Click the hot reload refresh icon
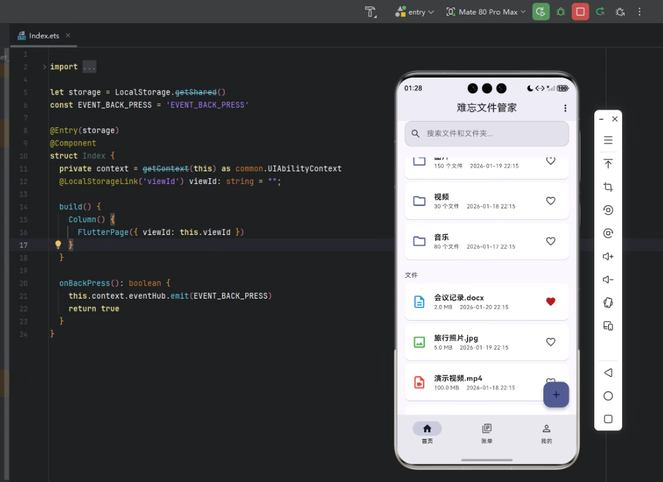 coord(600,12)
